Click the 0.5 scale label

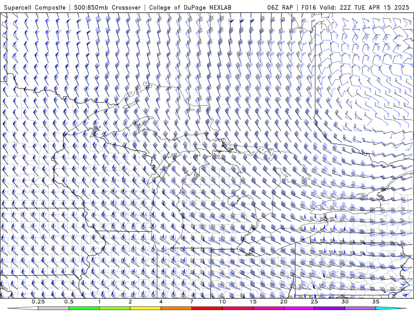(69, 302)
